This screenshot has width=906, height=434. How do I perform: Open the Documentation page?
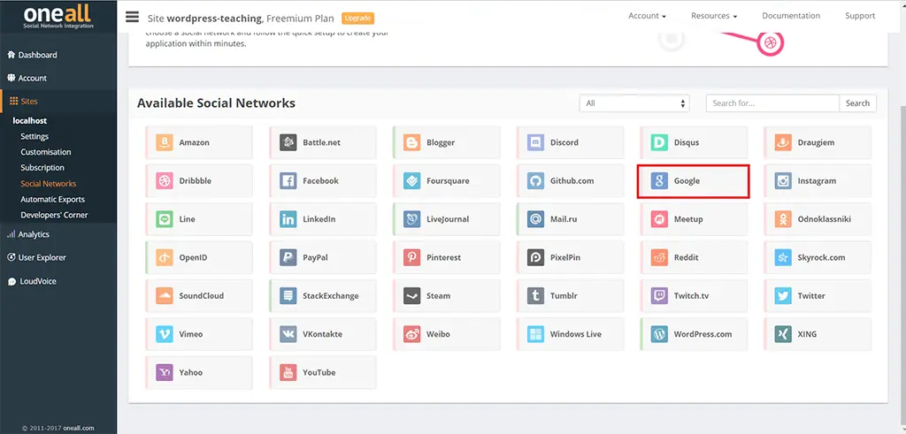[790, 16]
